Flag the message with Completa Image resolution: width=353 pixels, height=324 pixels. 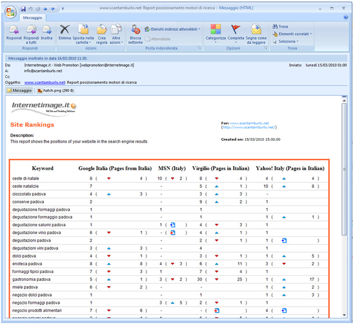236,34
